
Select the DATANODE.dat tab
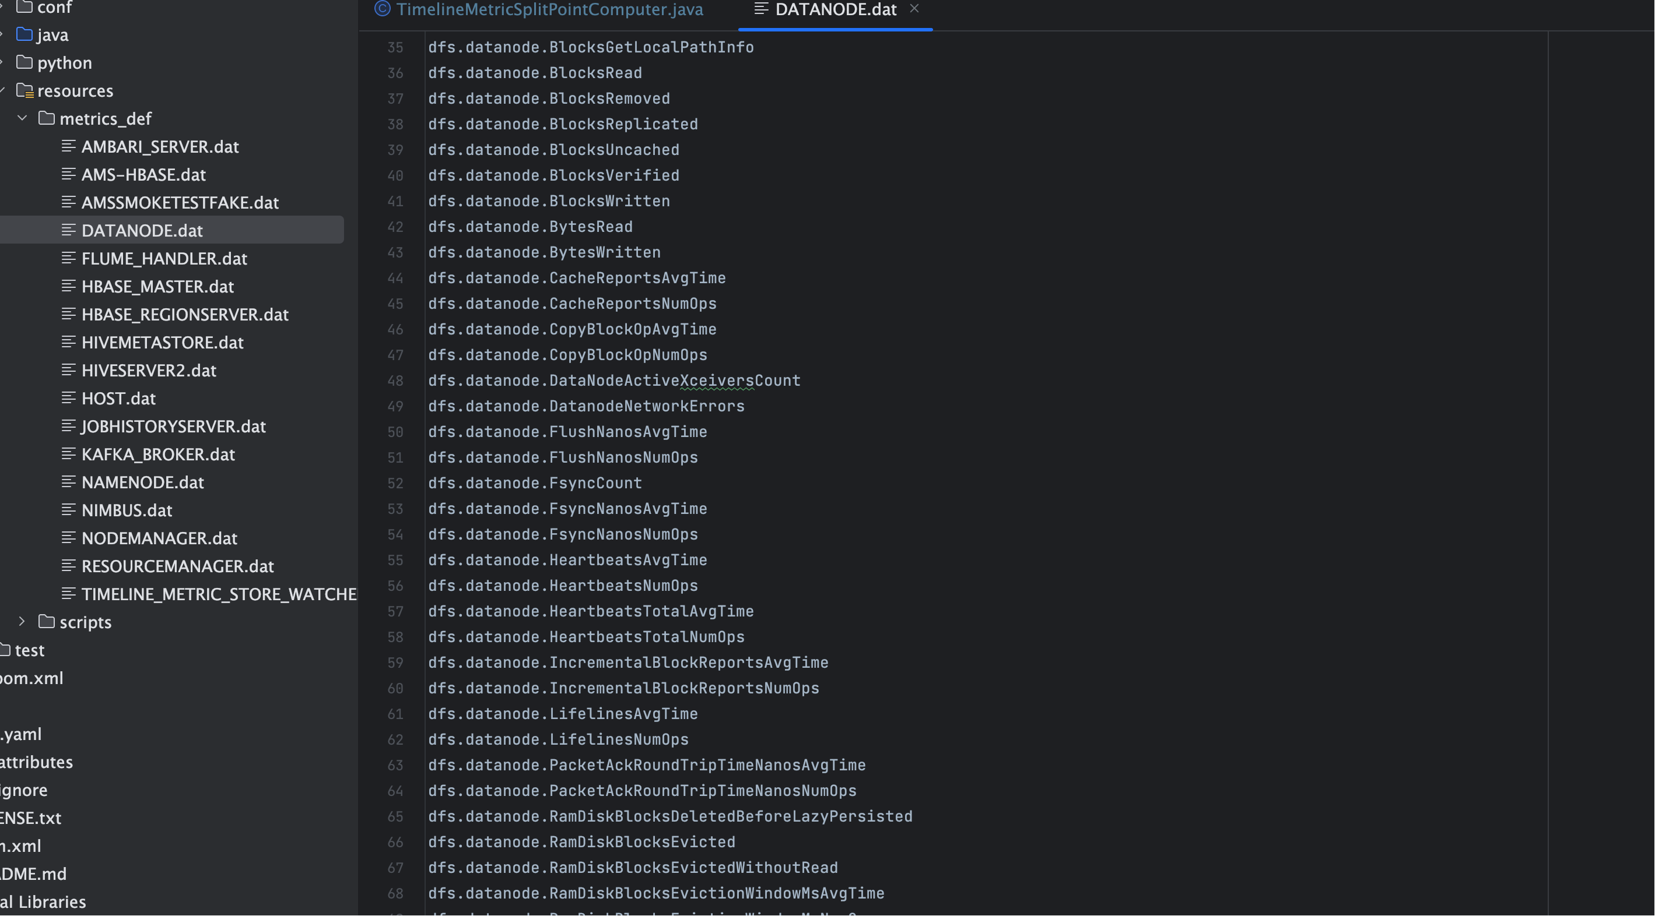pos(835,10)
